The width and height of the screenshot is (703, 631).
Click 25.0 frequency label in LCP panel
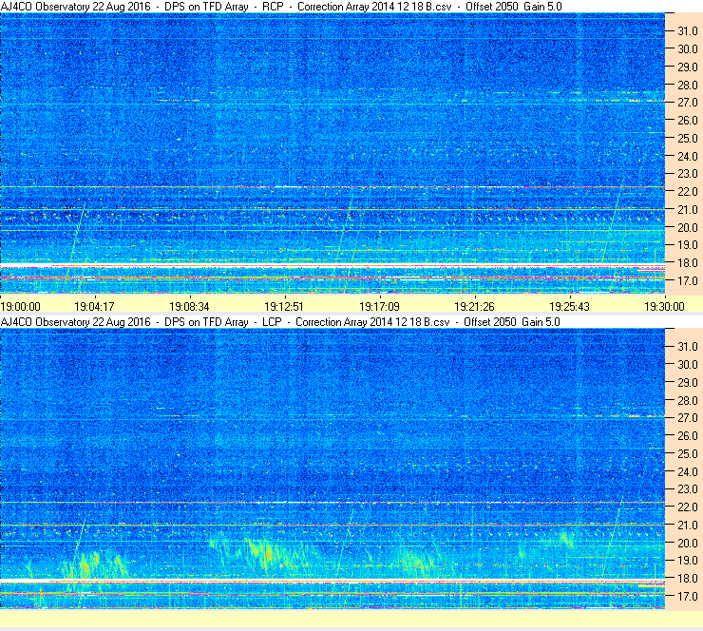687,454
